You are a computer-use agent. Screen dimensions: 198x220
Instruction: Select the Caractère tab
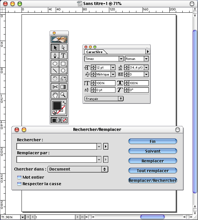point(95,52)
